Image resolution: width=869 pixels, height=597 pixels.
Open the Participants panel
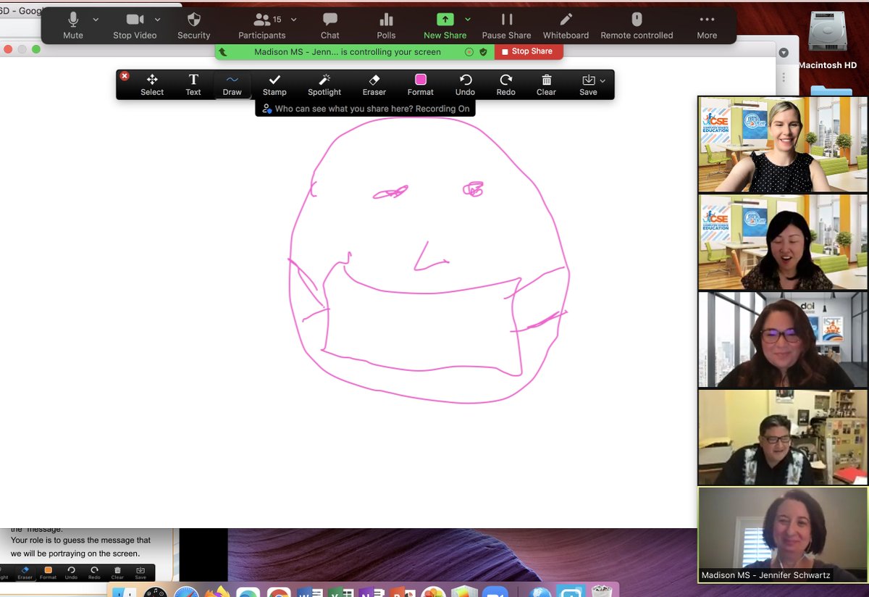coord(262,25)
